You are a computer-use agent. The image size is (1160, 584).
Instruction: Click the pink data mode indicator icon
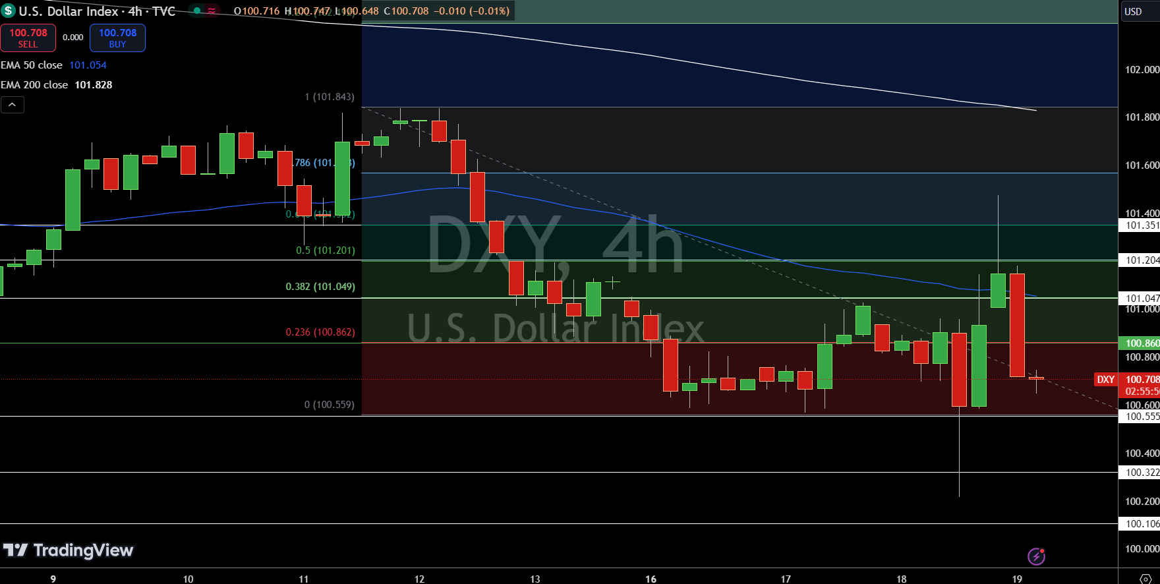point(212,11)
